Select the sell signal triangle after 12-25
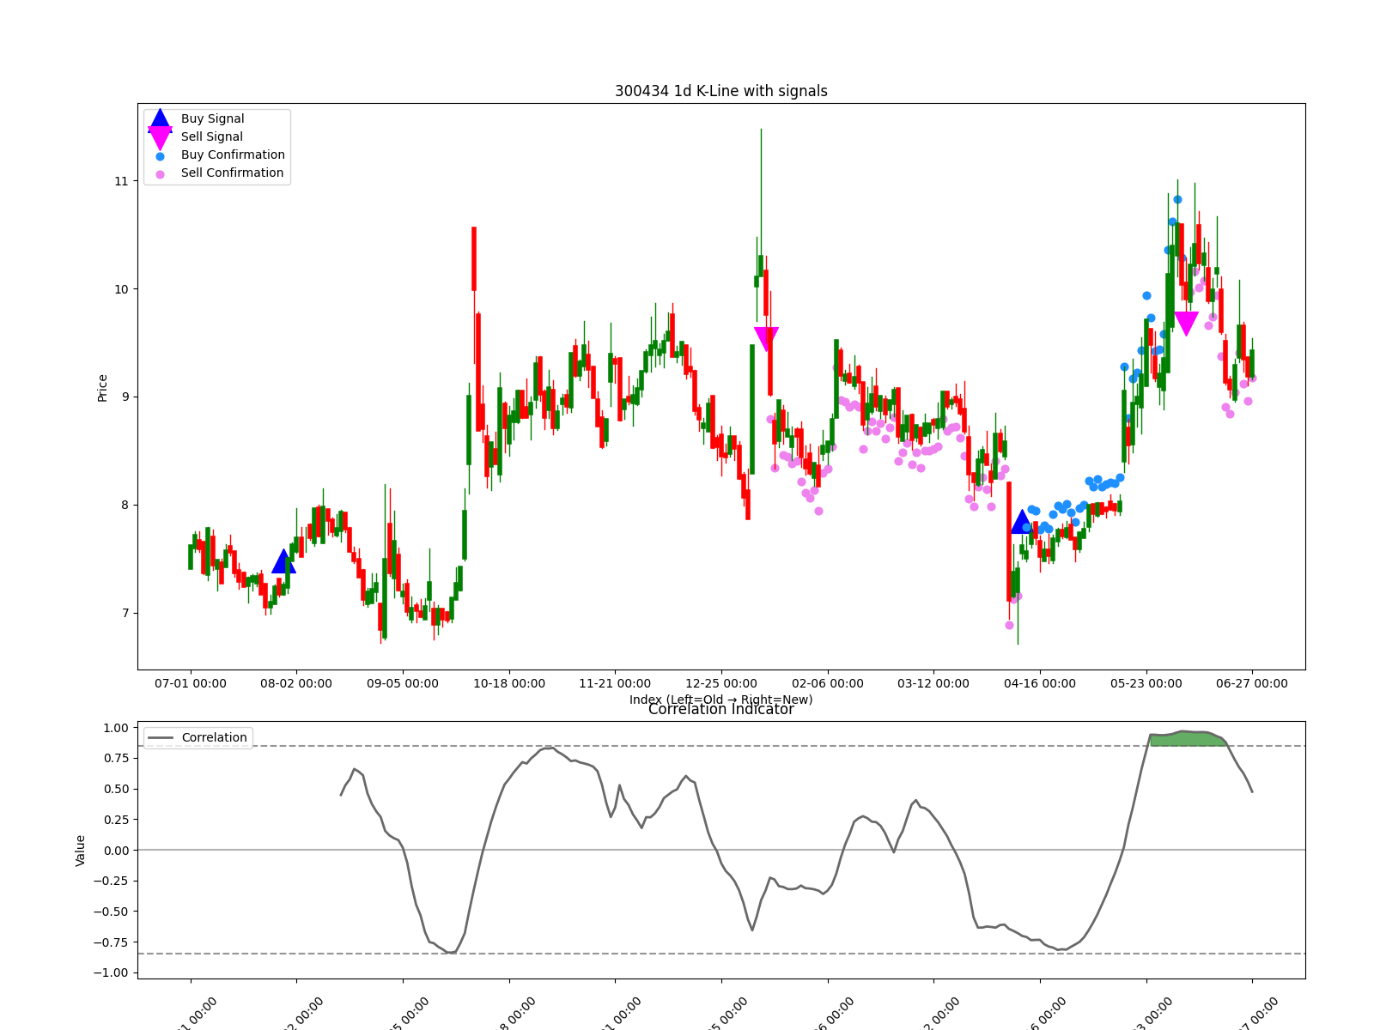 (766, 339)
